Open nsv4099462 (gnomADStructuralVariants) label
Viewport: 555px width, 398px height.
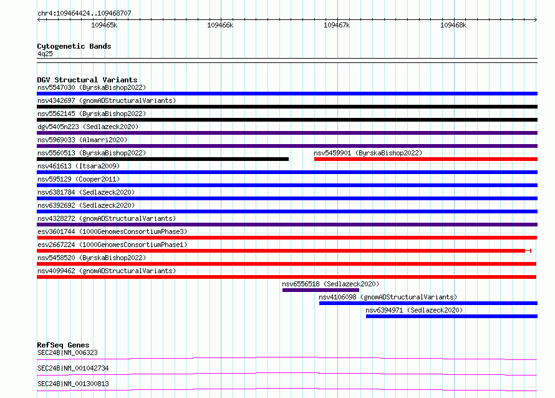(107, 271)
